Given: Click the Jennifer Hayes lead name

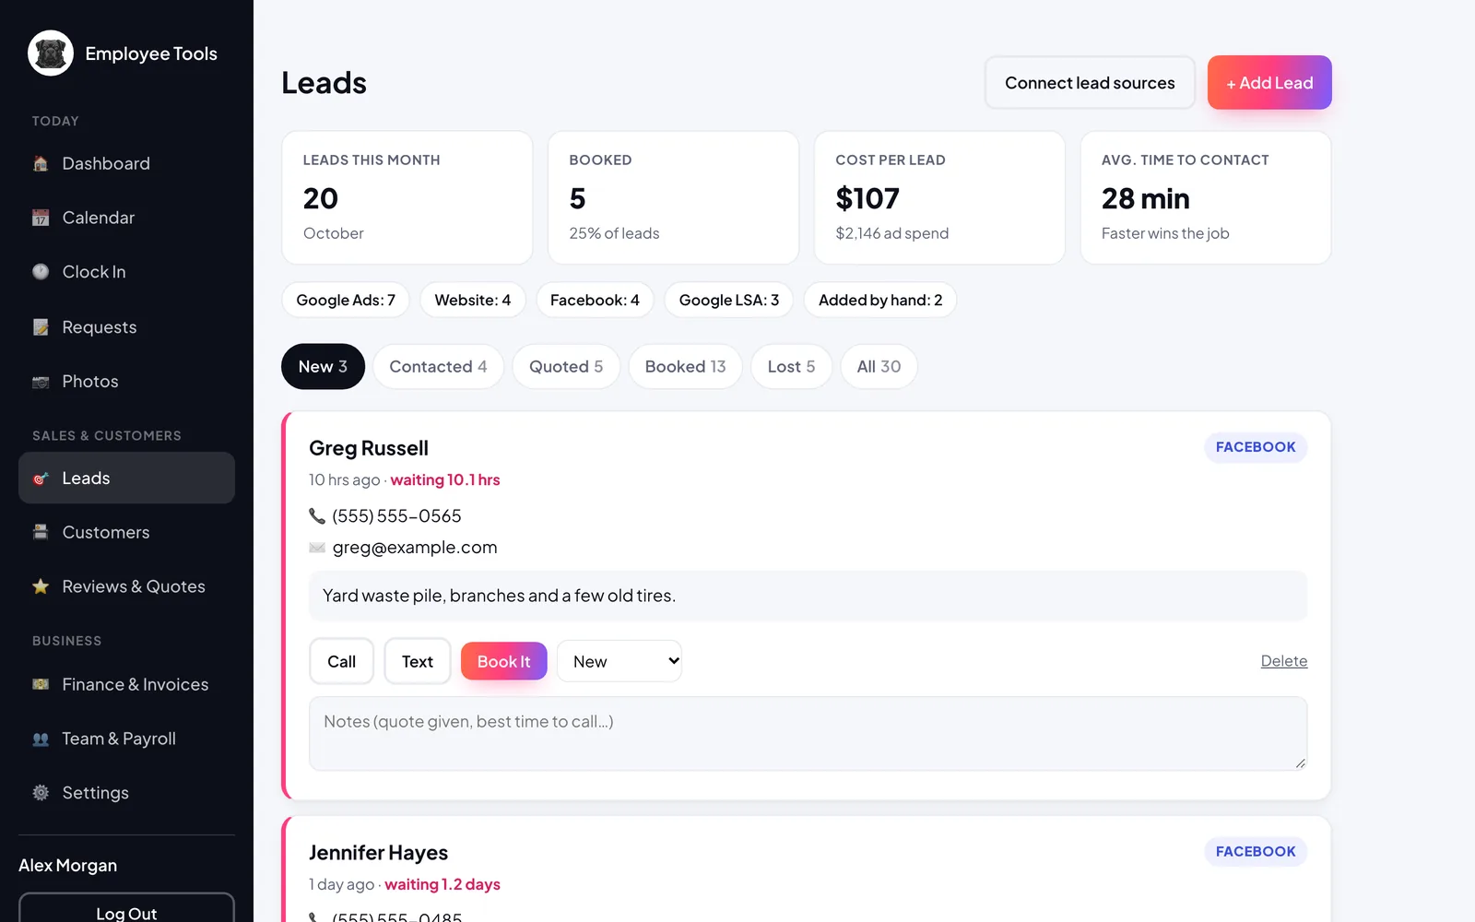Looking at the screenshot, I should pyautogui.click(x=378, y=853).
